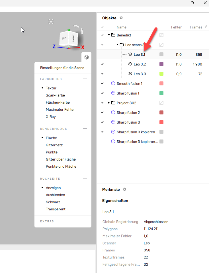Select X-Ray color mode
This screenshot has height=273, width=209.
tap(51, 117)
